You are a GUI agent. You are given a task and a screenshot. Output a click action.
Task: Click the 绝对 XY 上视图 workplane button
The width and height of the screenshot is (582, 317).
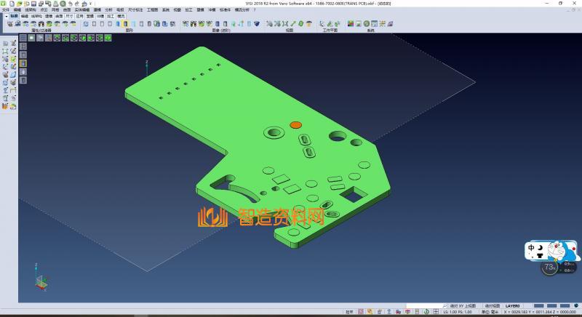(x=463, y=306)
